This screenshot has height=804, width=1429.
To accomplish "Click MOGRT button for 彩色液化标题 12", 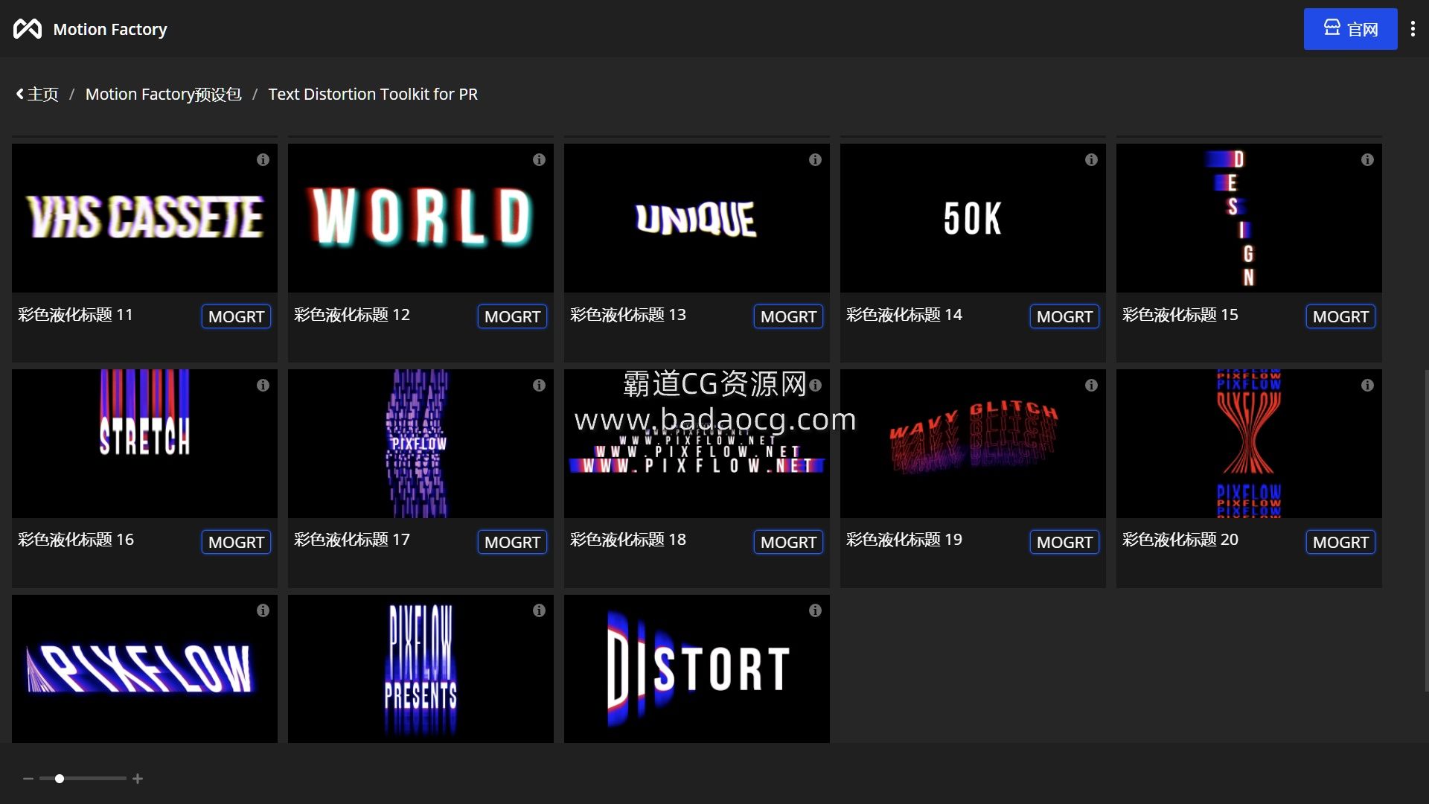I will (512, 316).
